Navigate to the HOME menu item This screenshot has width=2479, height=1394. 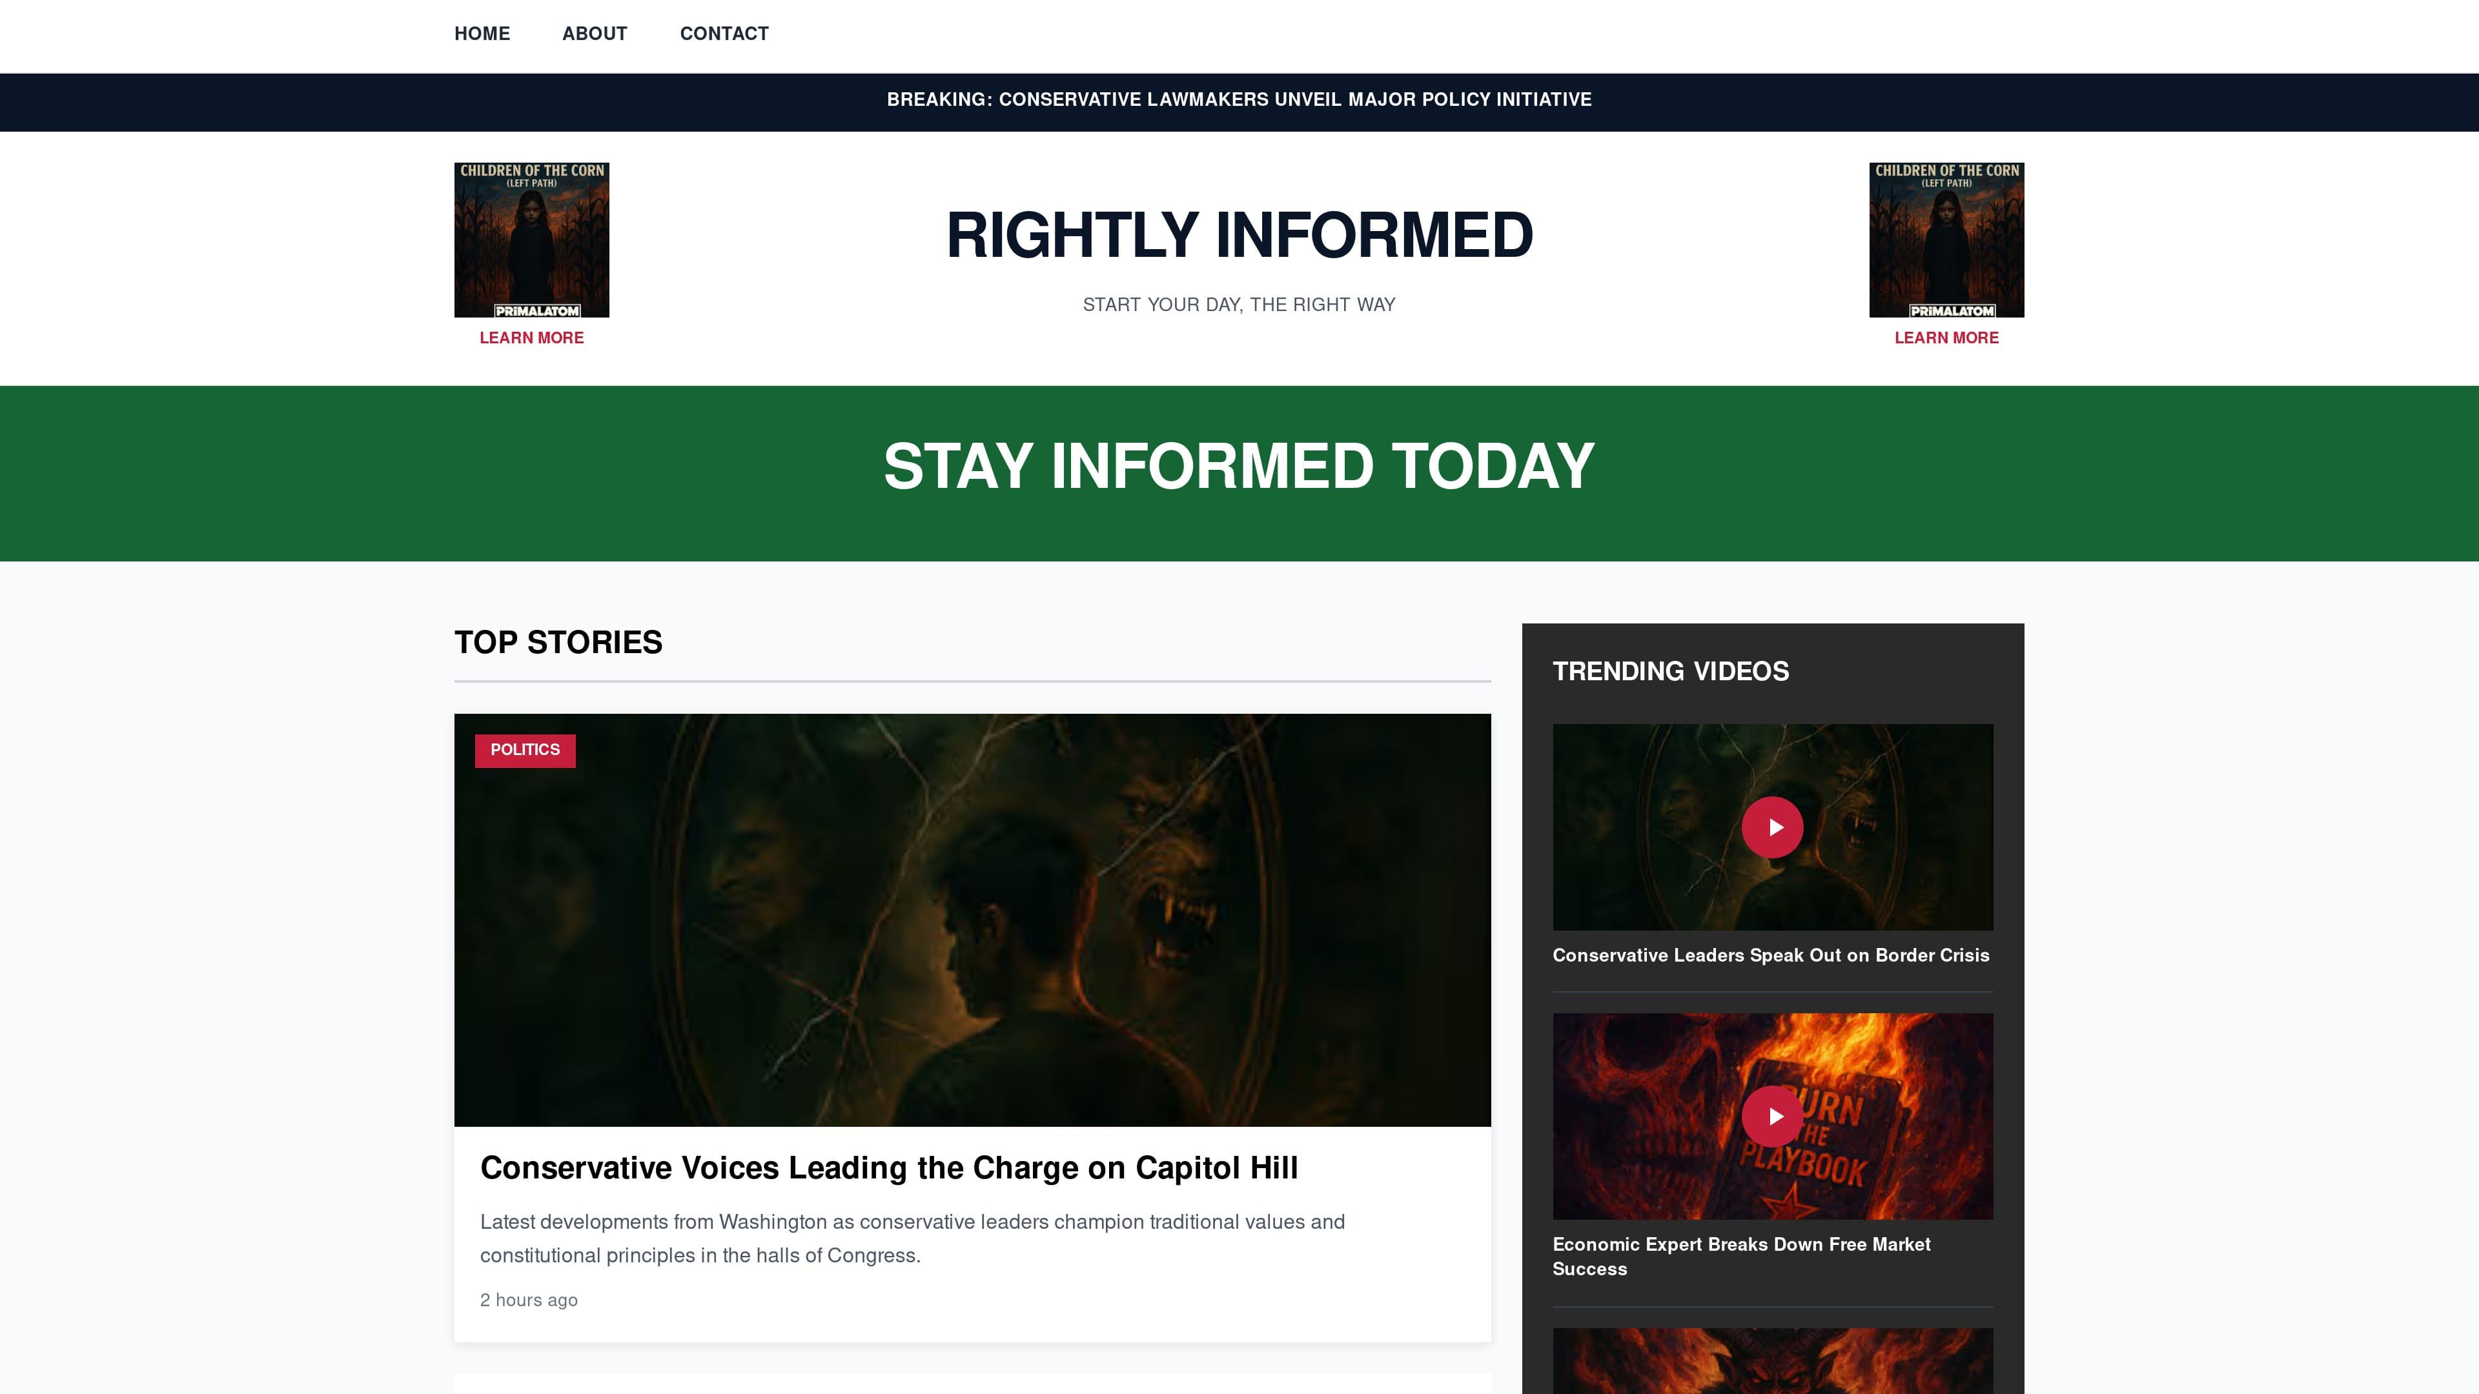(482, 33)
